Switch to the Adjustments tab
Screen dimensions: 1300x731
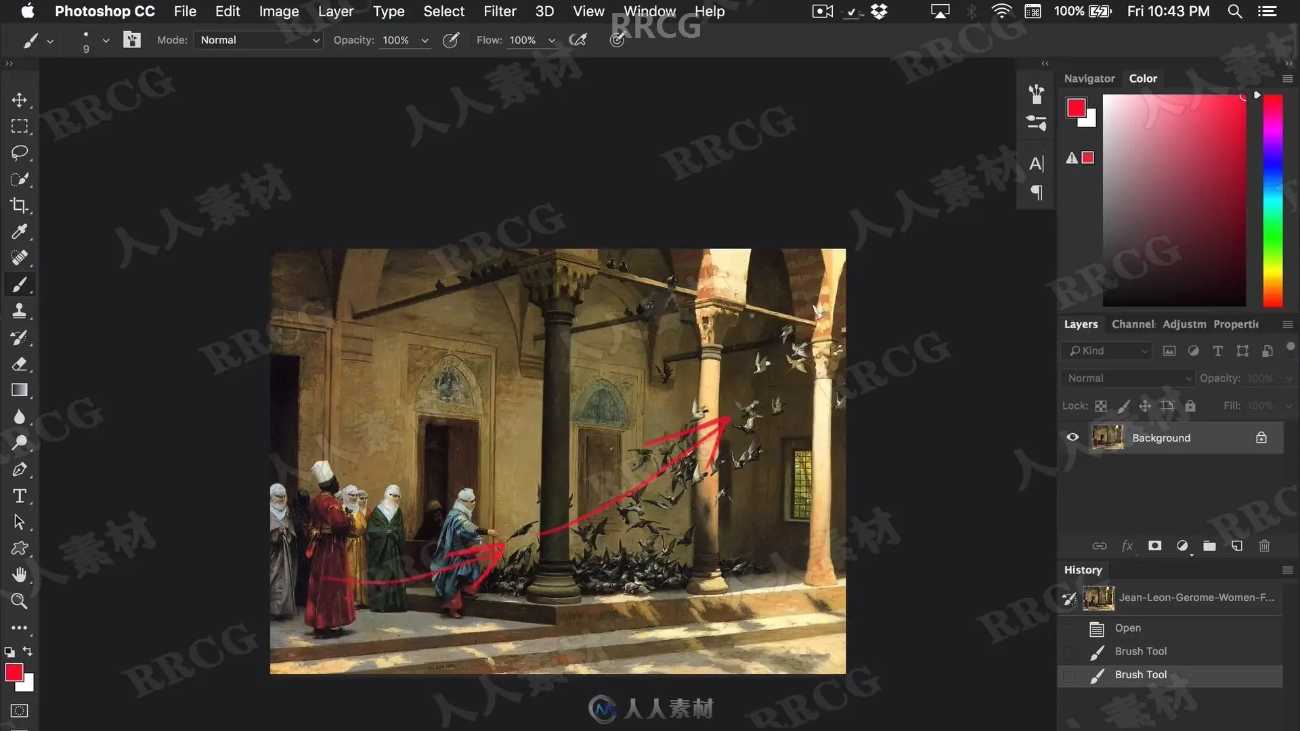click(1184, 324)
